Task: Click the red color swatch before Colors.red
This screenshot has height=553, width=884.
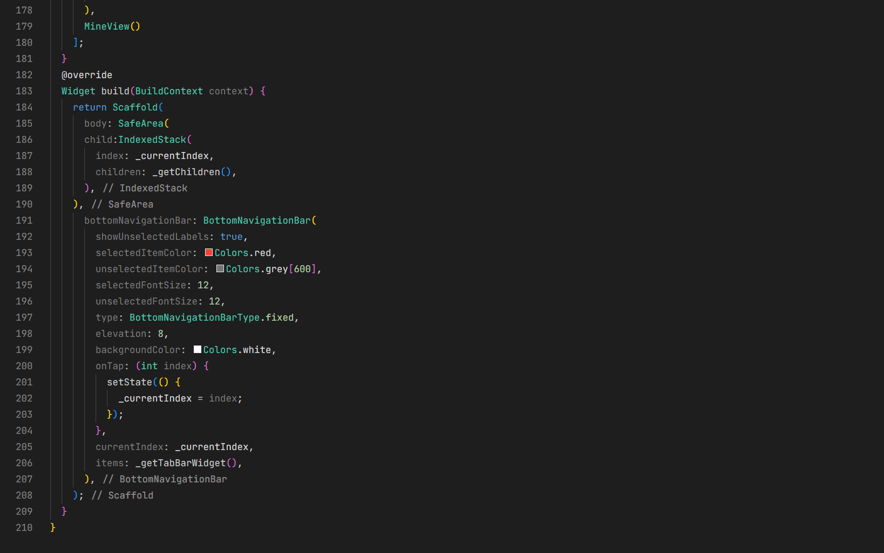Action: (209, 252)
